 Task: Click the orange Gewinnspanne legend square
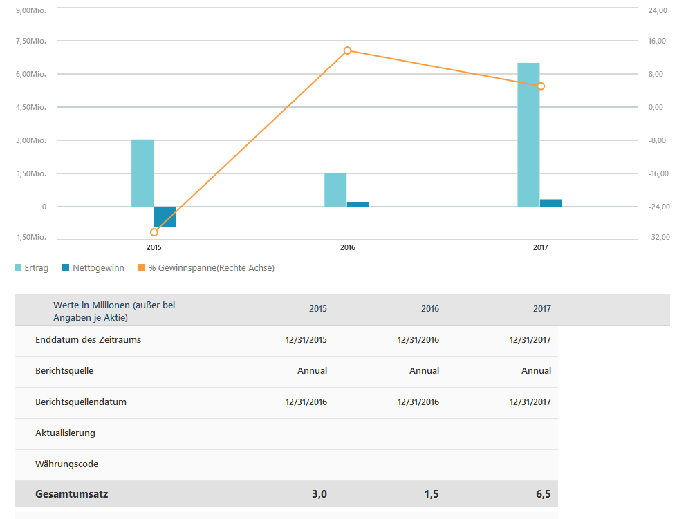click(x=142, y=267)
